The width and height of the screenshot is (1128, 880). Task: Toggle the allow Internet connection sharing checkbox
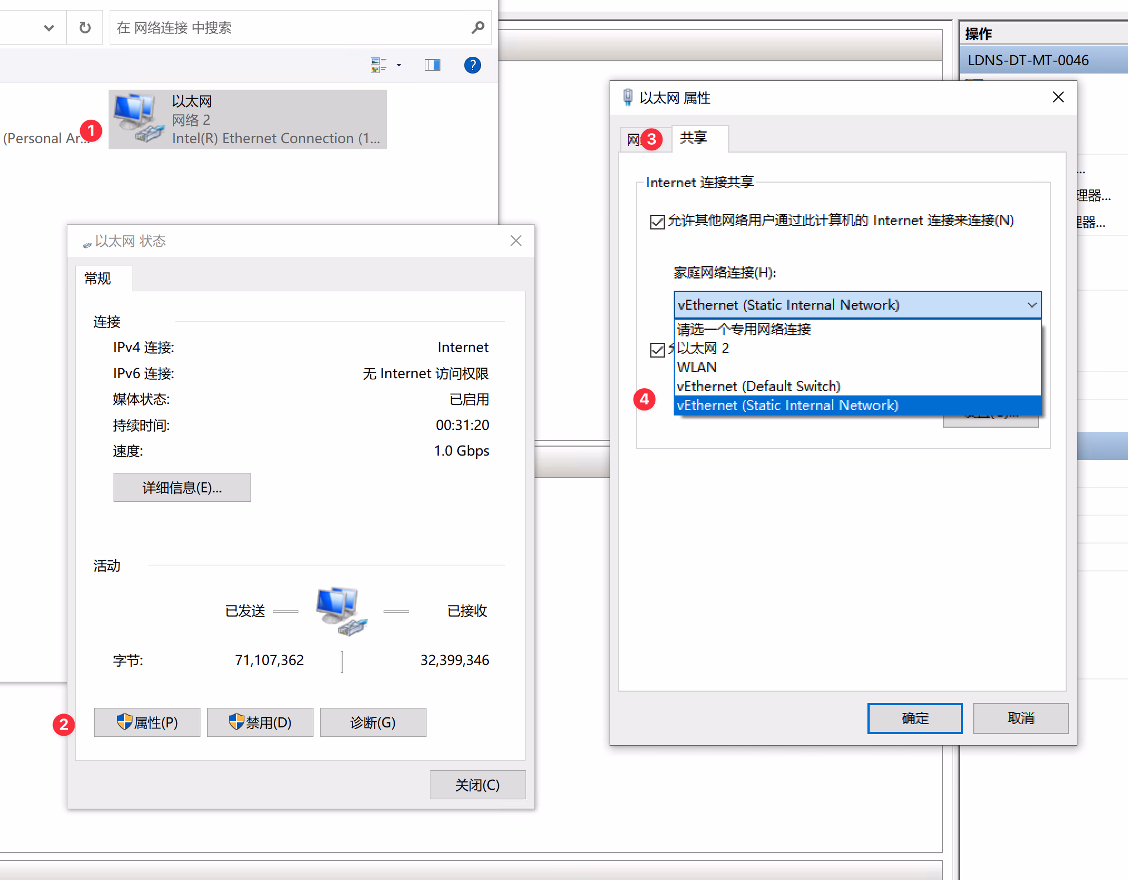click(x=657, y=222)
